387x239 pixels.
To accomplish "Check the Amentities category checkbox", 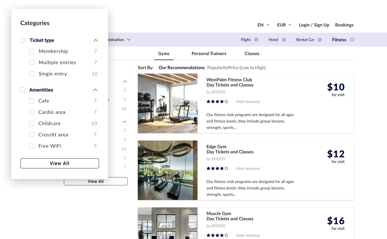I will (x=23, y=90).
